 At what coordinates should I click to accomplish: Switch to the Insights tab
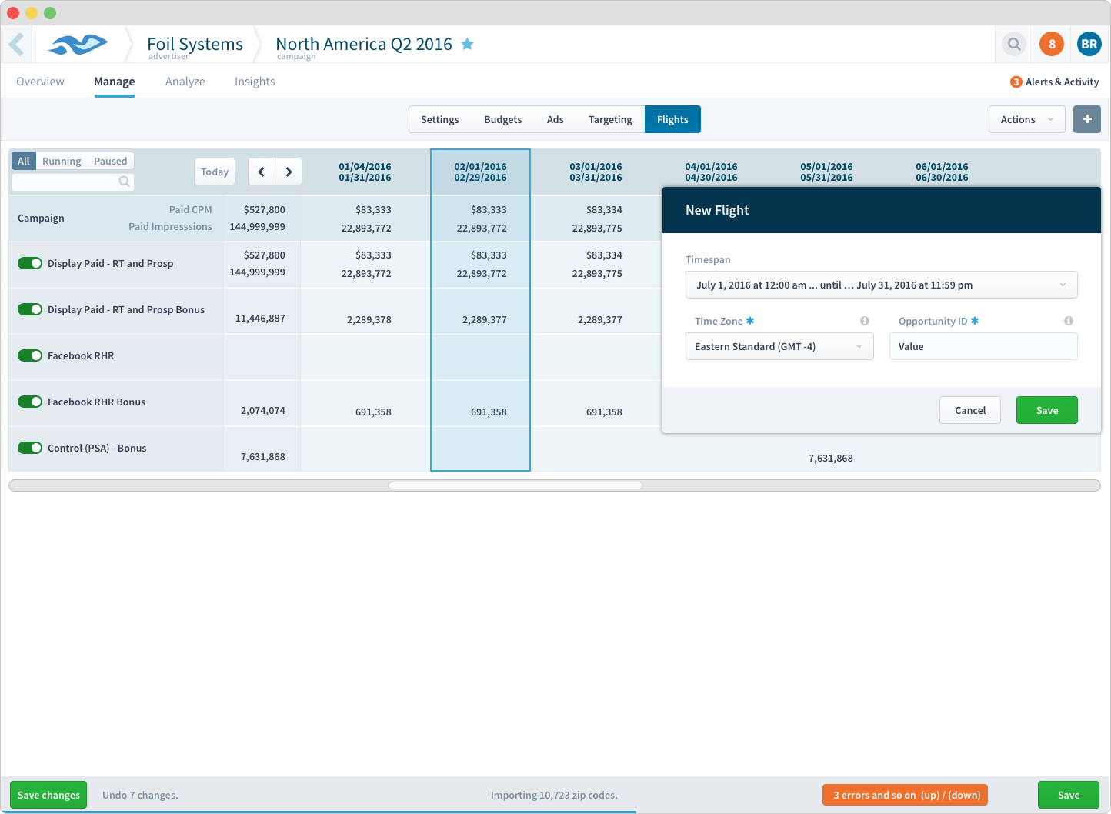255,82
